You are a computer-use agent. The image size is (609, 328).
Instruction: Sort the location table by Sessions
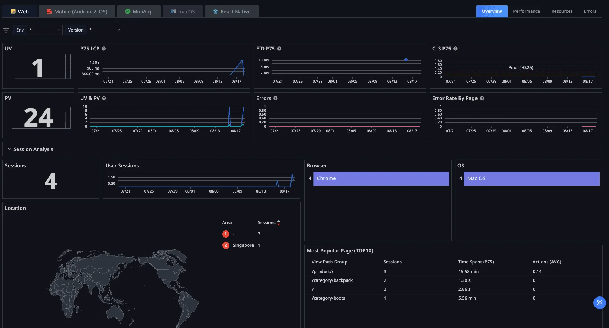tap(279, 223)
